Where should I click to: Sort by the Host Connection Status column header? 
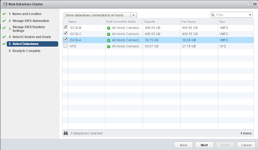tap(124, 21)
